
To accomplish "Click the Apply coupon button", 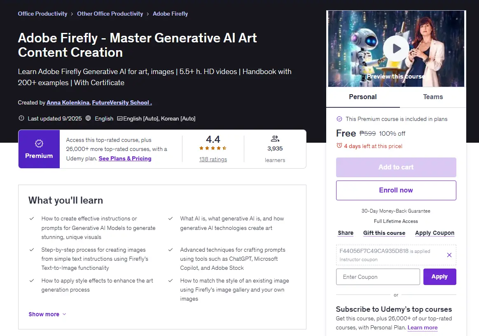I will [x=439, y=276].
